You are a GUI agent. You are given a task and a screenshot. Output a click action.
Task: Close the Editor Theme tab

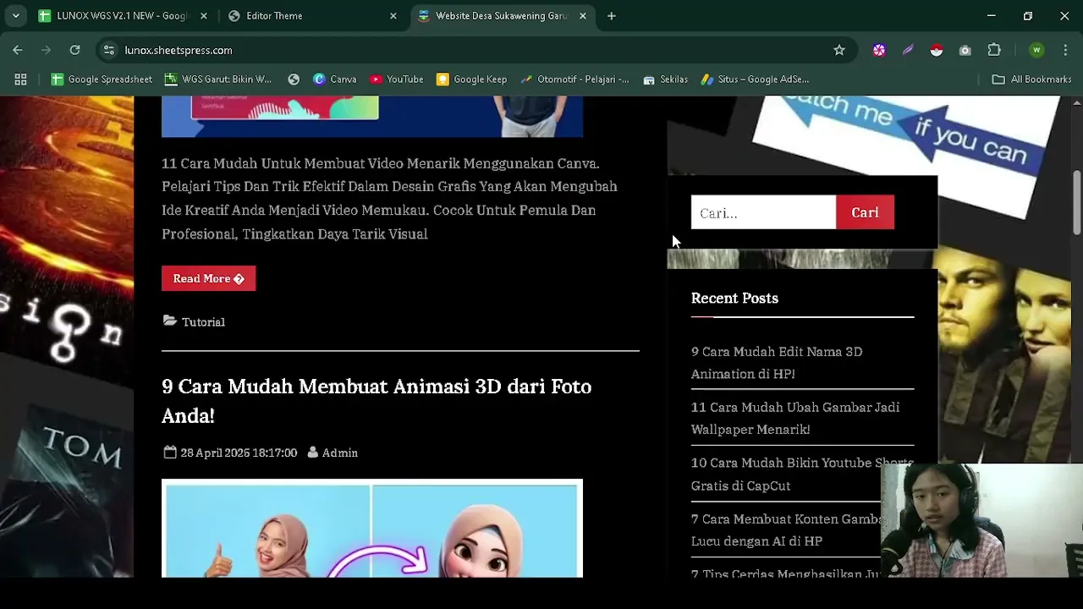click(x=393, y=16)
